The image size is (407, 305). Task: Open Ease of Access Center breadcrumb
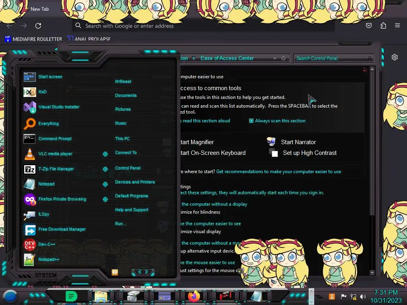tap(227, 58)
